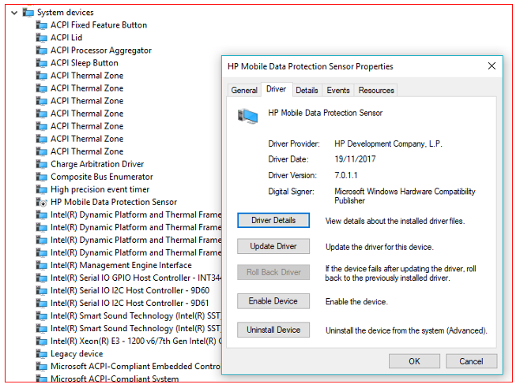Click the 'System devices' category label

pos(66,13)
